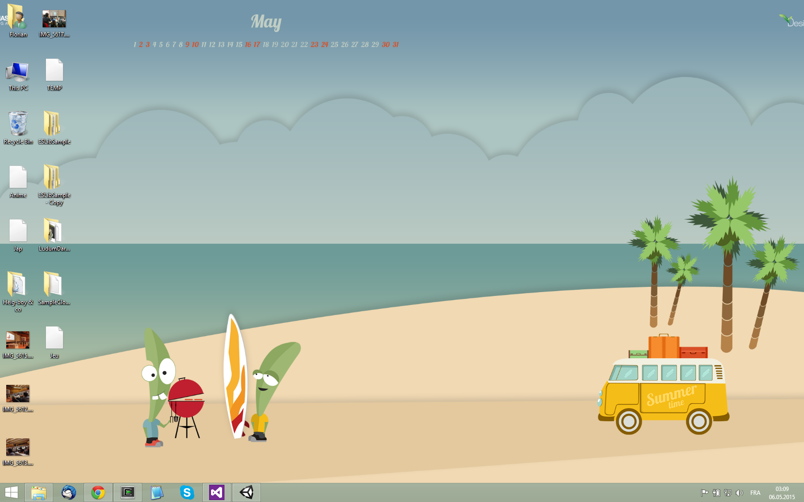Launch Thunderbird mail from the taskbar
The height and width of the screenshot is (502, 804).
[x=68, y=492]
